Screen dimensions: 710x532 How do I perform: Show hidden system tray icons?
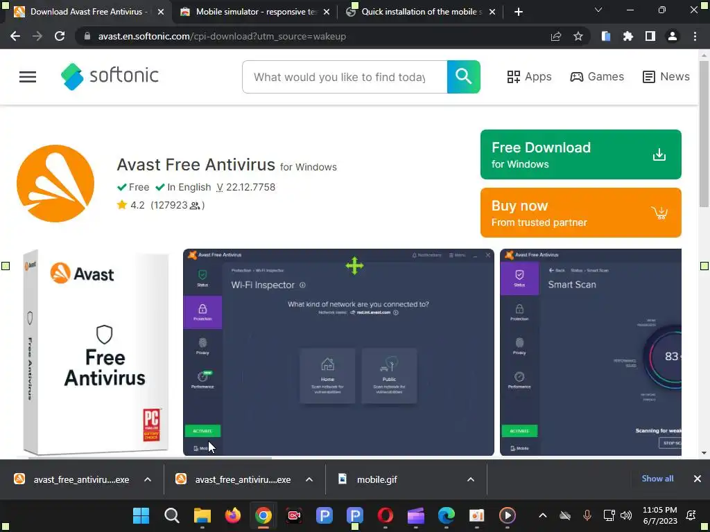click(x=542, y=515)
